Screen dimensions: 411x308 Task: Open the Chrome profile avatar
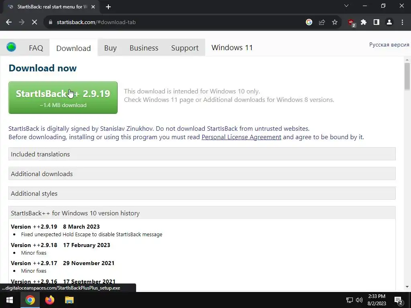389,22
